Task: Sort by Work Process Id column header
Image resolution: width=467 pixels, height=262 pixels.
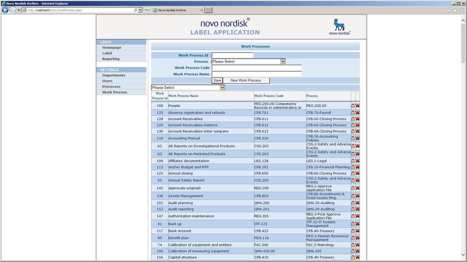Action: [x=160, y=96]
